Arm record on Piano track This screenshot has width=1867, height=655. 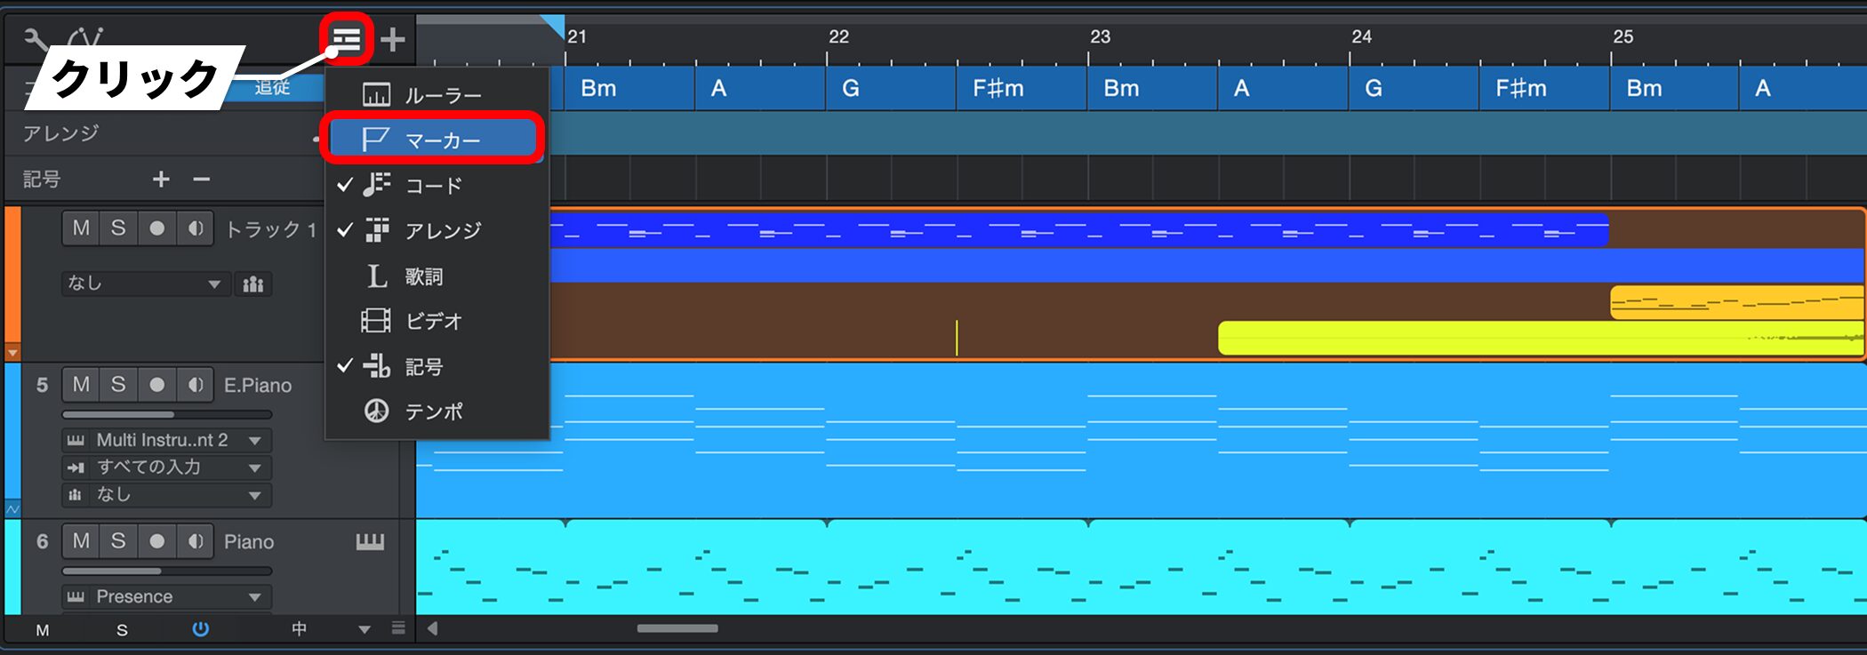click(157, 541)
